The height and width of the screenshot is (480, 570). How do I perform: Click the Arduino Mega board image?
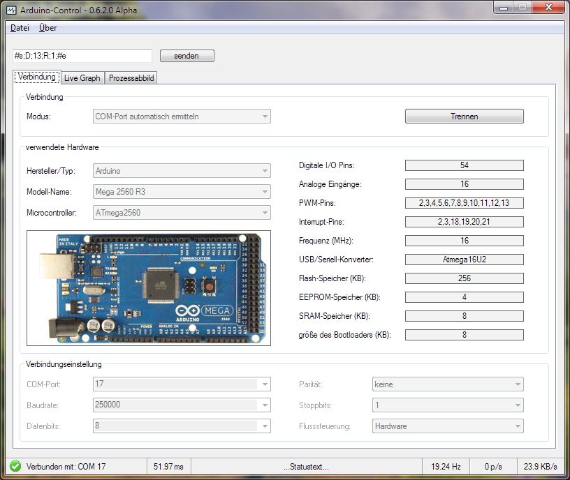click(149, 288)
